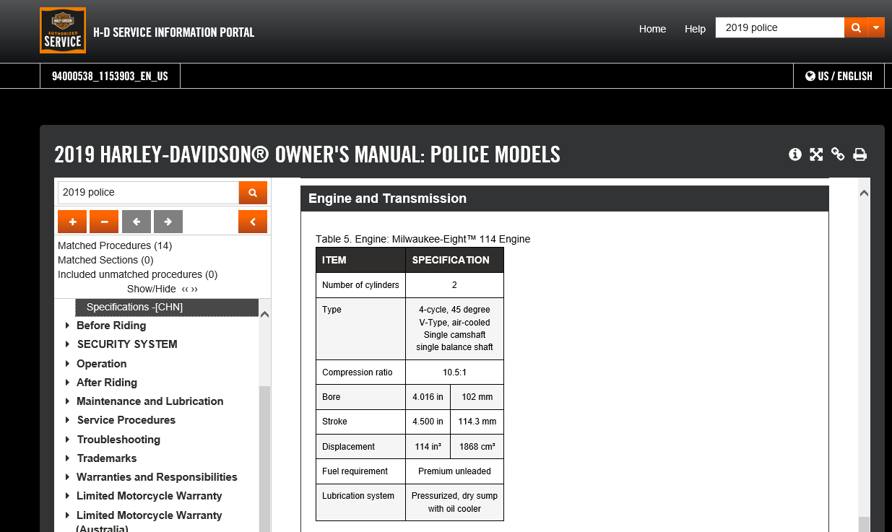This screenshot has height=532, width=892.
Task: Open the Home menu link
Action: 652,29
